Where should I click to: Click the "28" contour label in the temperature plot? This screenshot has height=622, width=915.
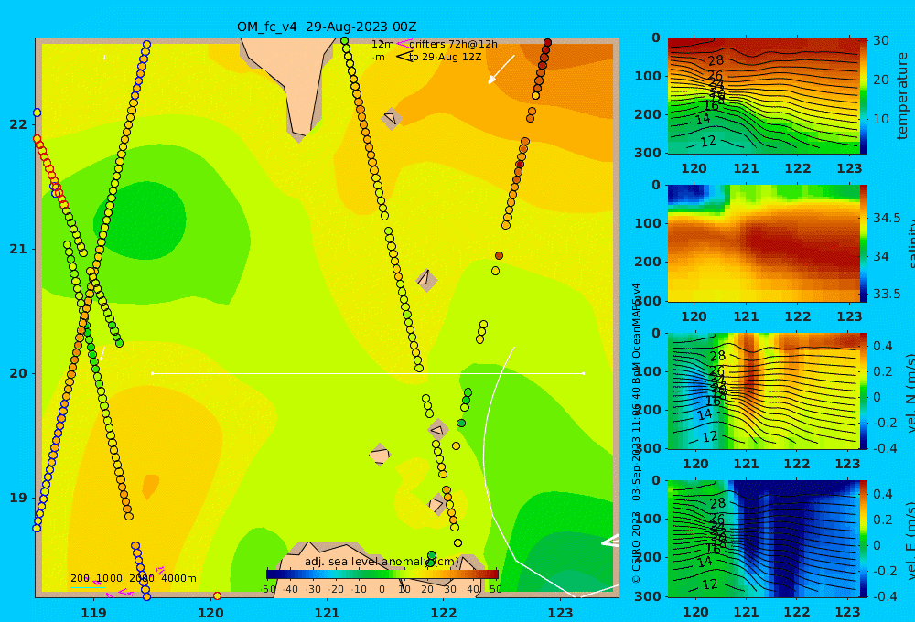point(716,60)
